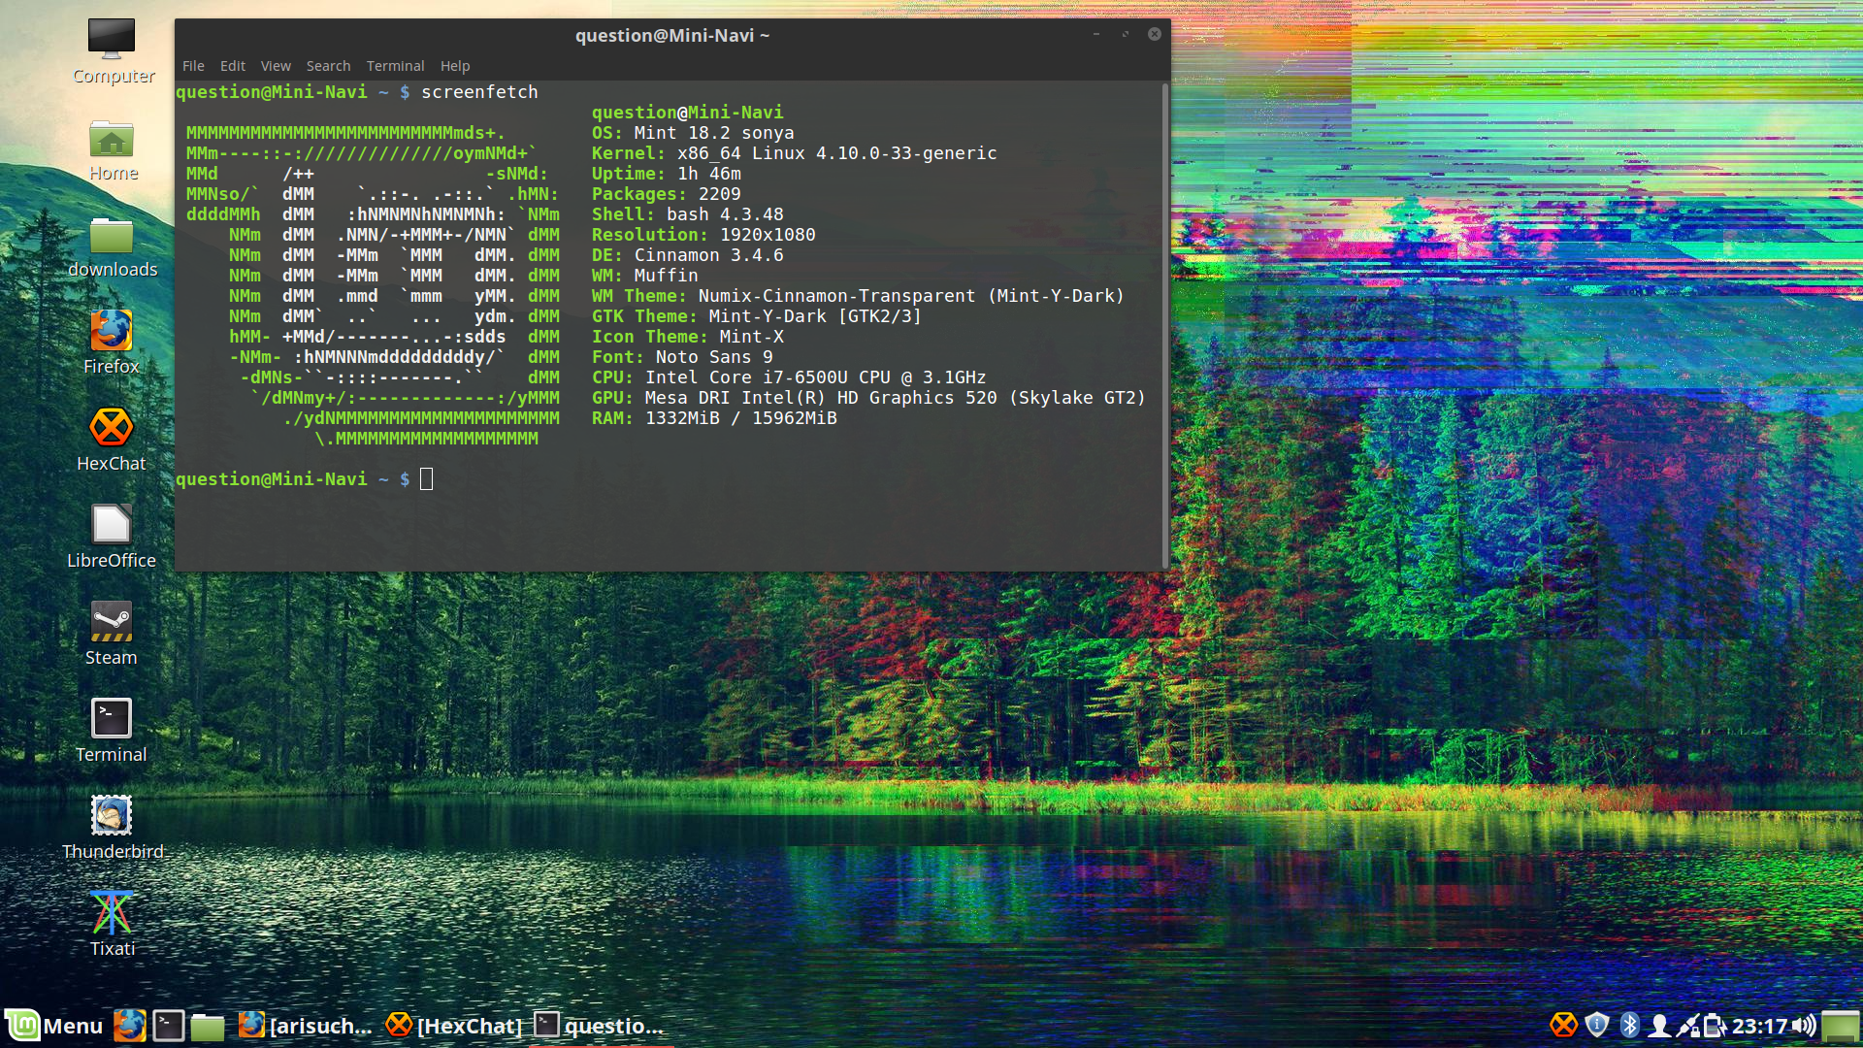The width and height of the screenshot is (1863, 1048).
Task: Click the panel clock showing 23:17
Action: click(x=1759, y=1025)
